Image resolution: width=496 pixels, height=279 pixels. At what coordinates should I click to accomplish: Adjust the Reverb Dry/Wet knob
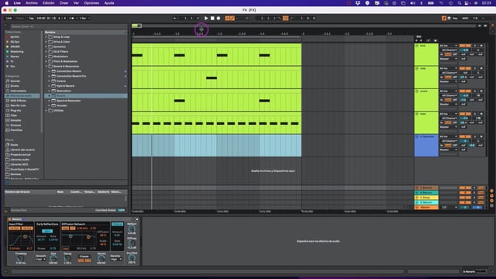coord(132,258)
